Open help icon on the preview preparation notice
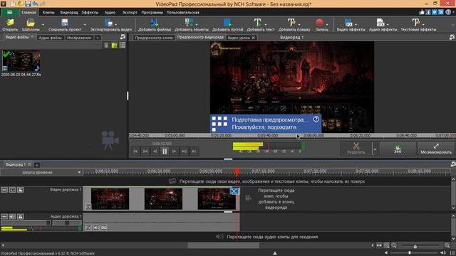The image size is (456, 256). [x=316, y=119]
